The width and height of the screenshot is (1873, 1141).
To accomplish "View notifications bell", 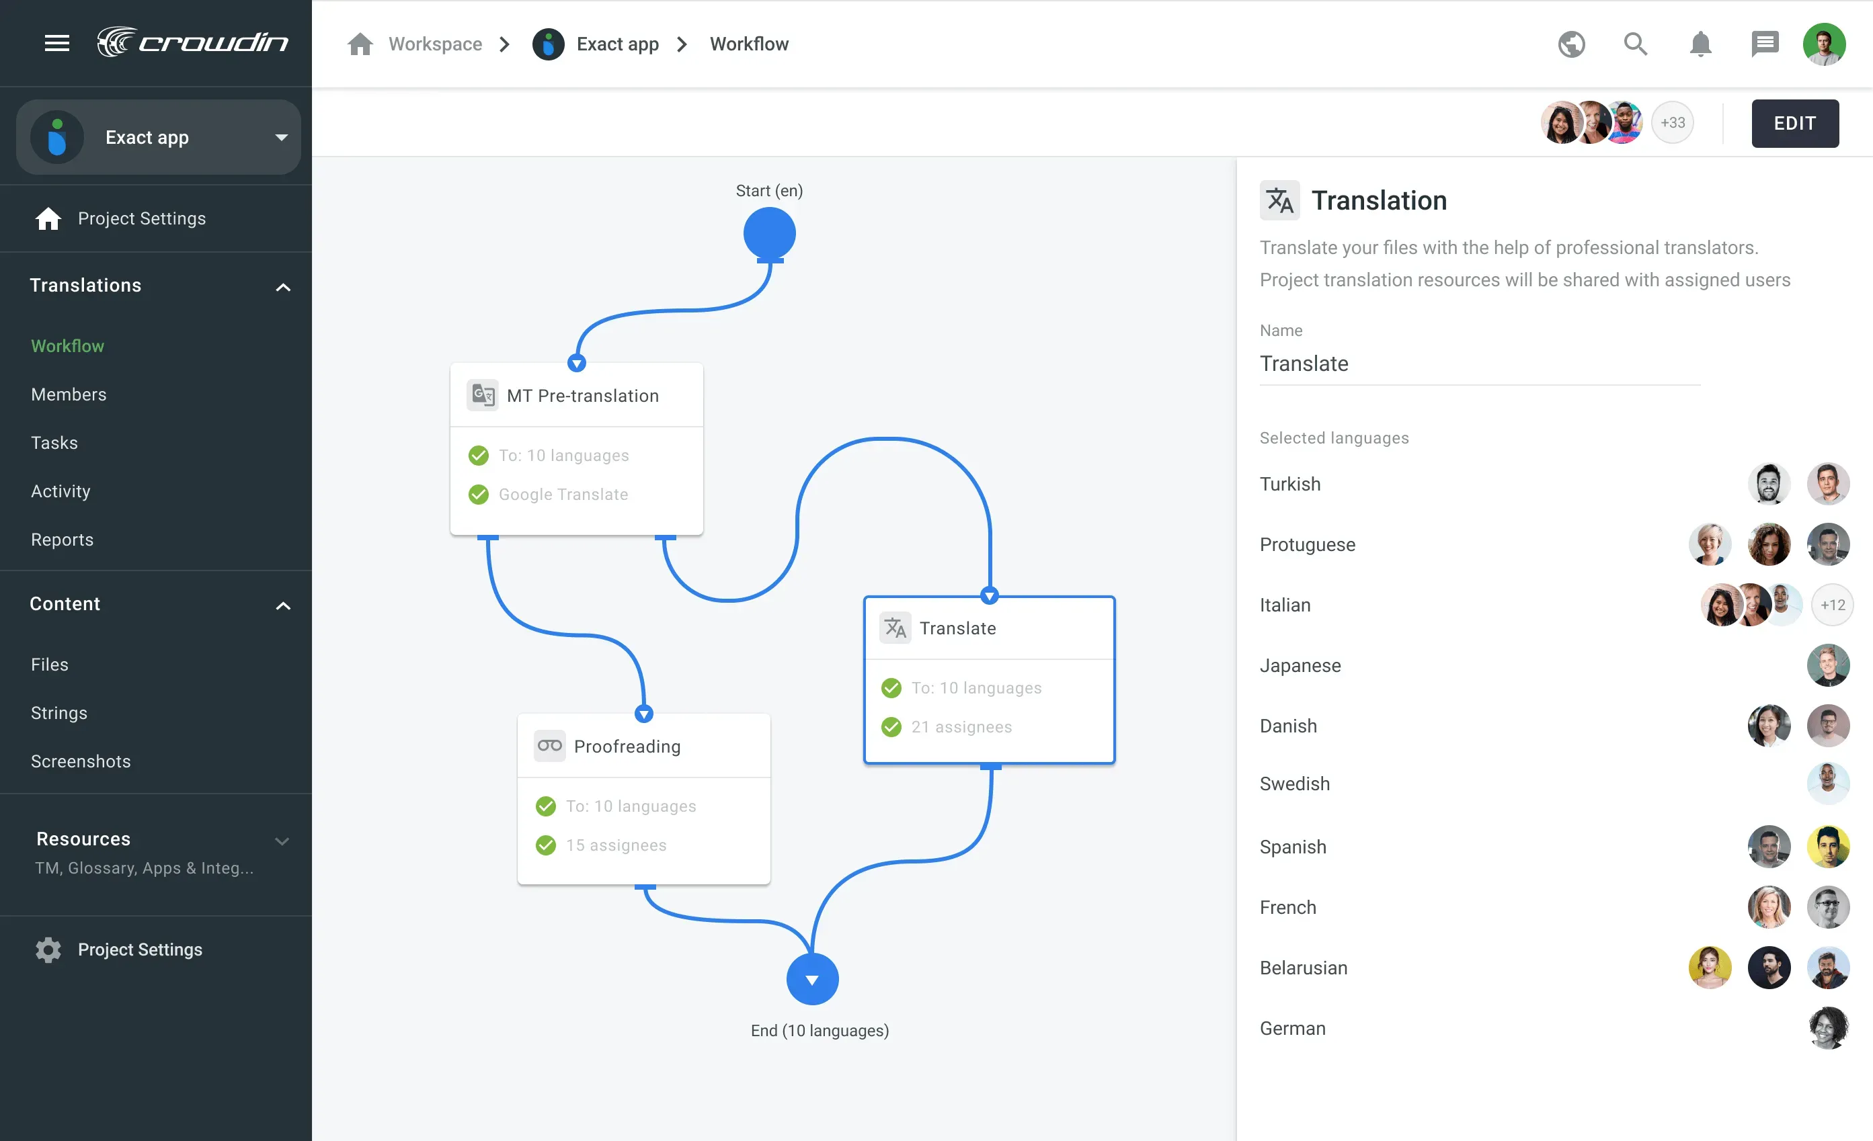I will [x=1700, y=44].
